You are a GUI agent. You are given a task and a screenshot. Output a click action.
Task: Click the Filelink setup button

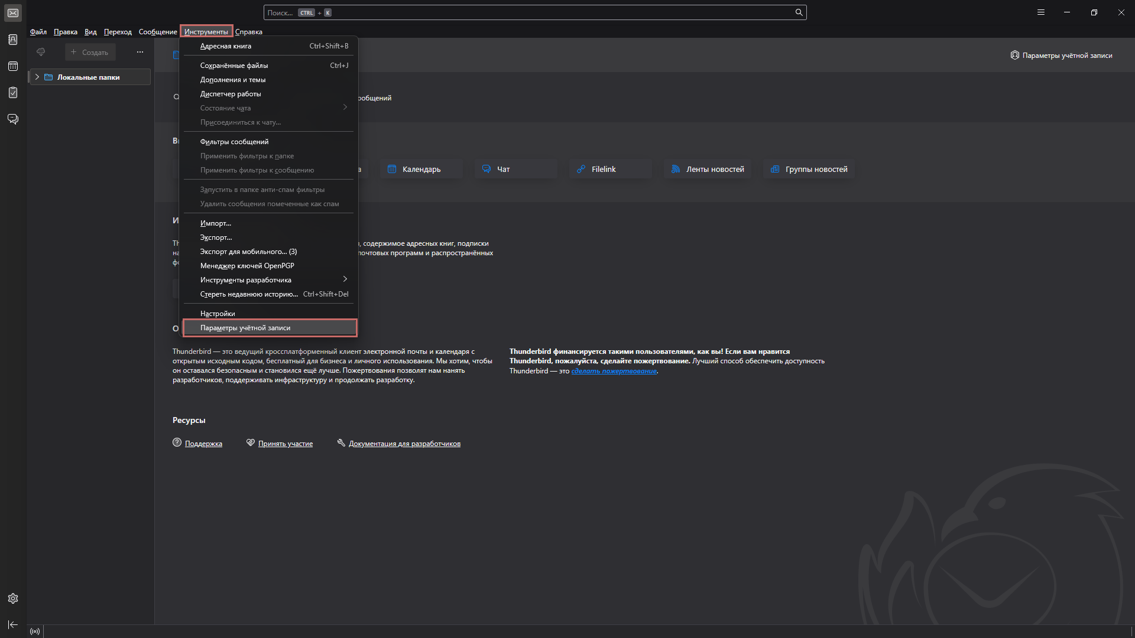point(611,169)
